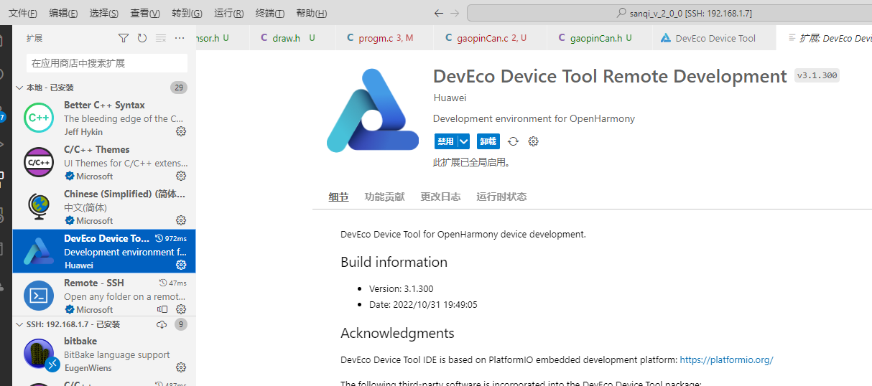Click the 'Version: 3.1.300' text
This screenshot has width=872, height=386.
tap(402, 288)
